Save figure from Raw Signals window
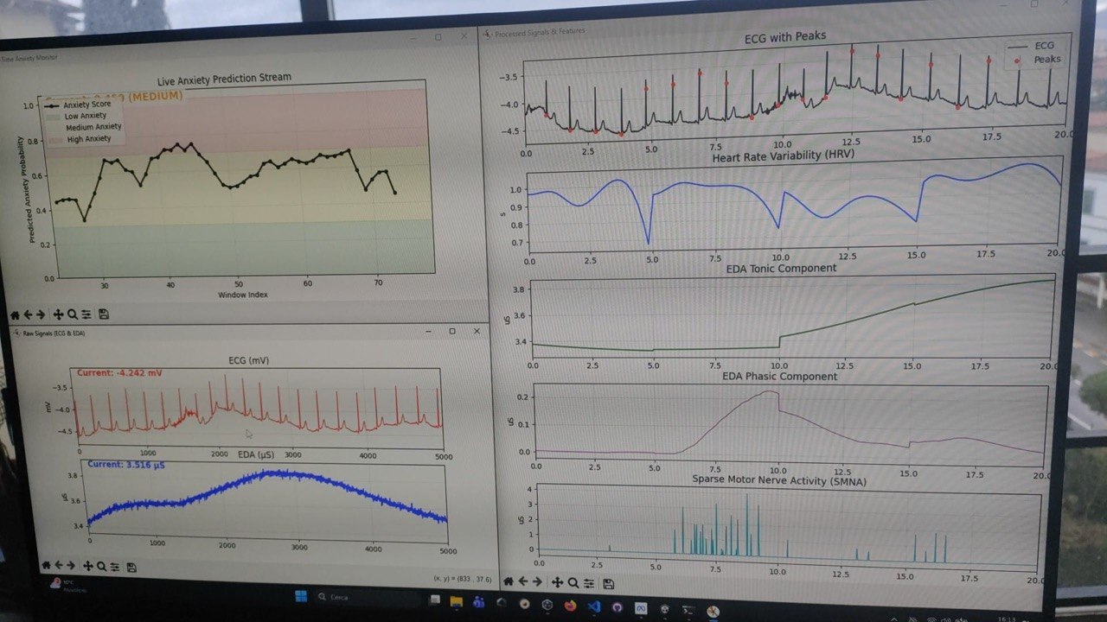Screen dimensions: 1107x622 (x=131, y=568)
